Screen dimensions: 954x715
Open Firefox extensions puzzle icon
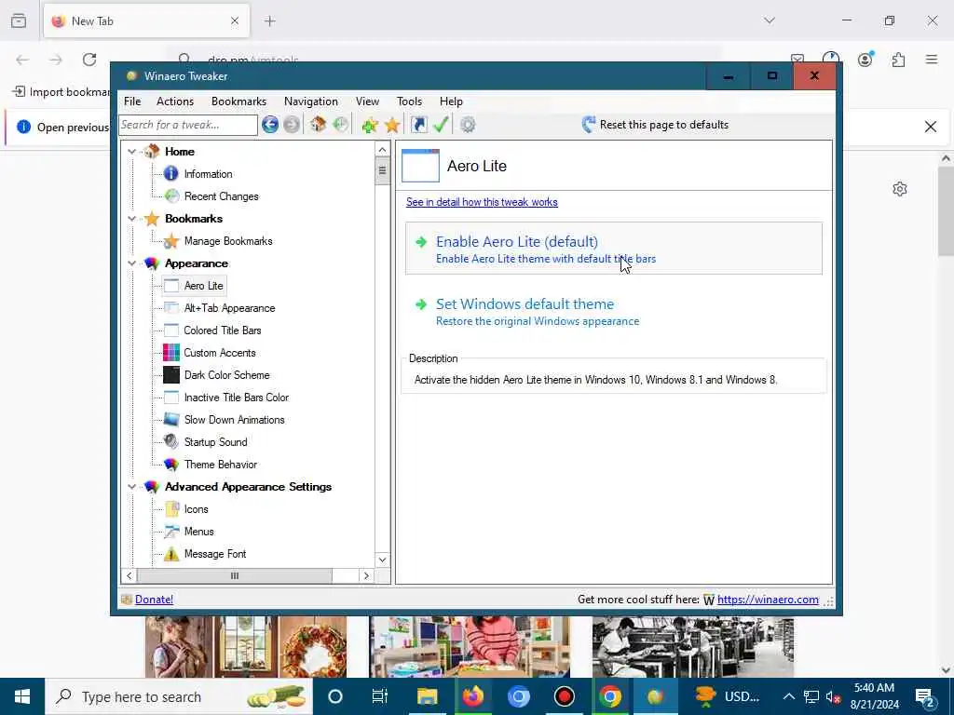coord(898,60)
